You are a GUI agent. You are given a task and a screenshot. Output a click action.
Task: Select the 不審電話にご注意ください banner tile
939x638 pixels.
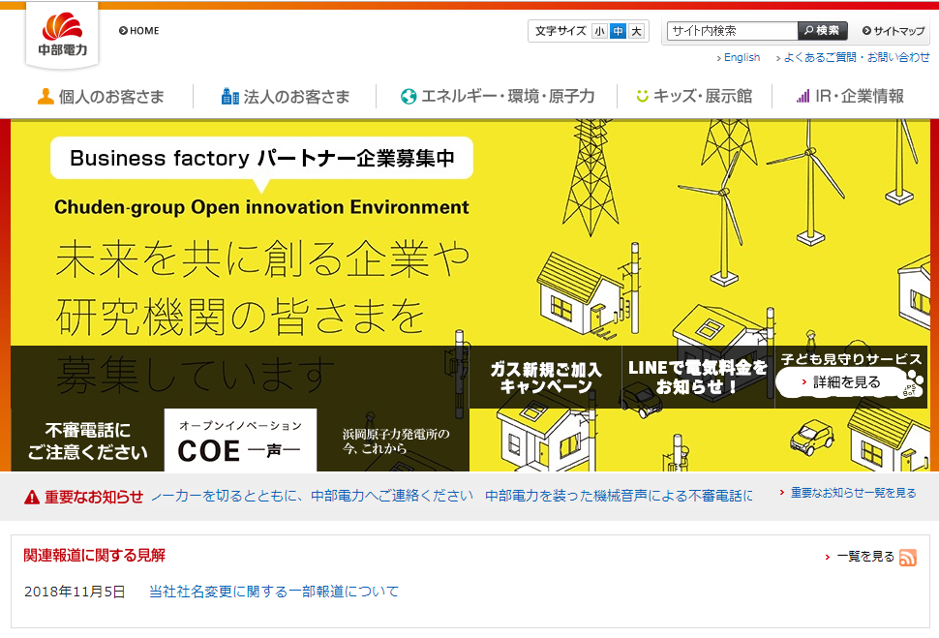click(87, 441)
